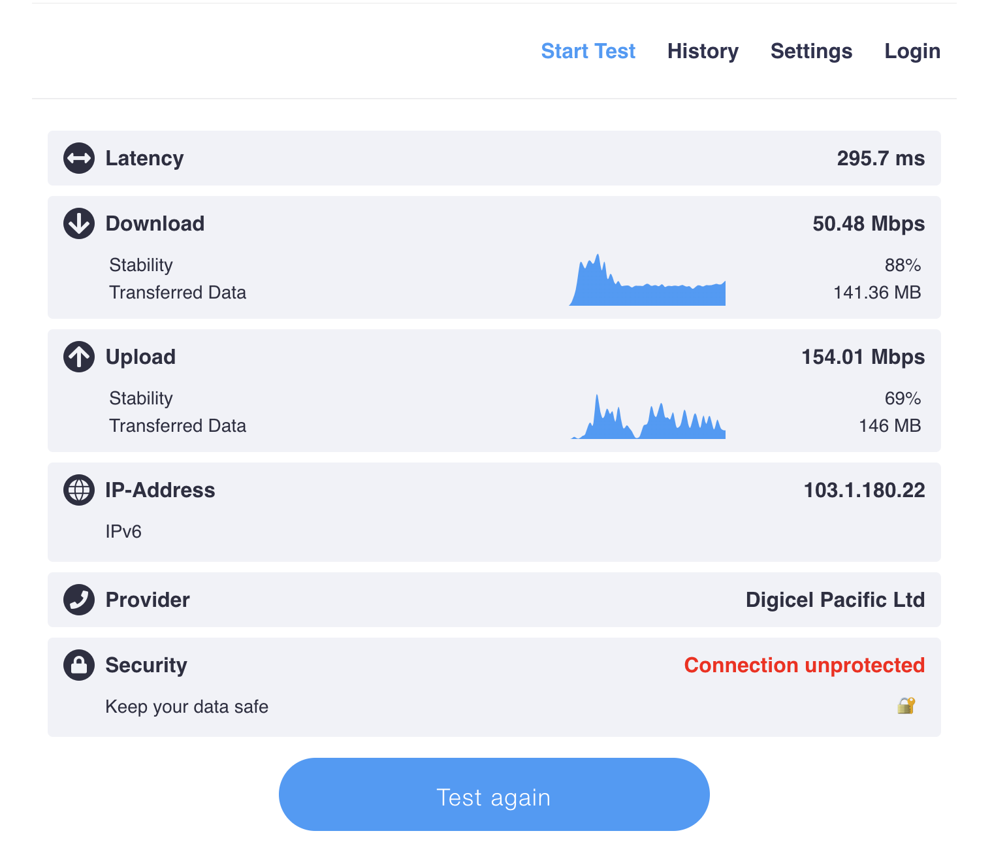The height and width of the screenshot is (846, 992).
Task: Click the IPv6 label
Action: tap(123, 532)
